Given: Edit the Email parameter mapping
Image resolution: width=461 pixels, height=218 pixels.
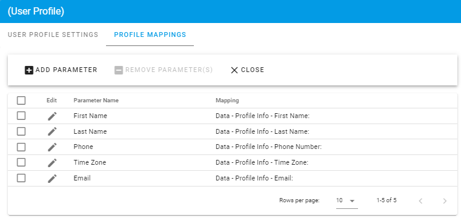Looking at the screenshot, I should 52,179.
